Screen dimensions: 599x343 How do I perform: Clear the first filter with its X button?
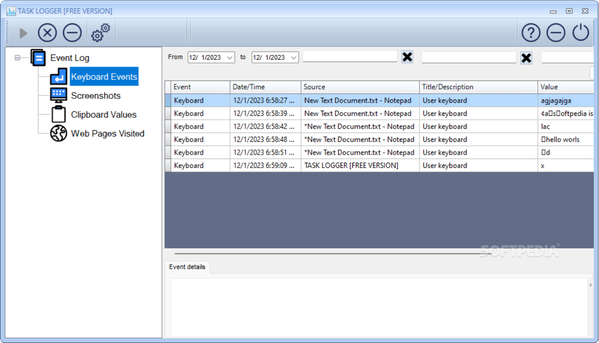coord(407,57)
